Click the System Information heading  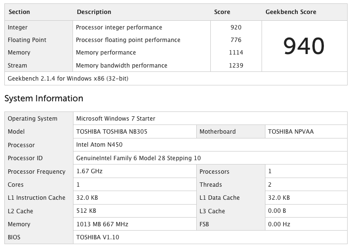(x=44, y=99)
